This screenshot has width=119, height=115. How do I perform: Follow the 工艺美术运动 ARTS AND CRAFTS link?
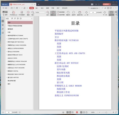70,53
